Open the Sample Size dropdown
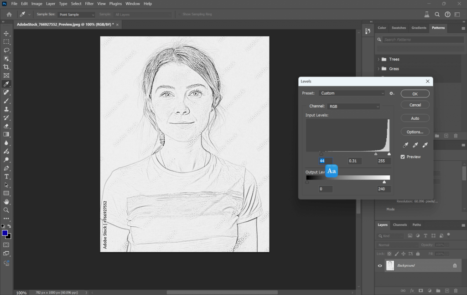This screenshot has width=467, height=295. pos(76,15)
